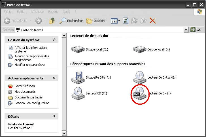The width and height of the screenshot is (206, 137).
Task: Click the refresh sync toolbar icon
Action: (126, 21)
